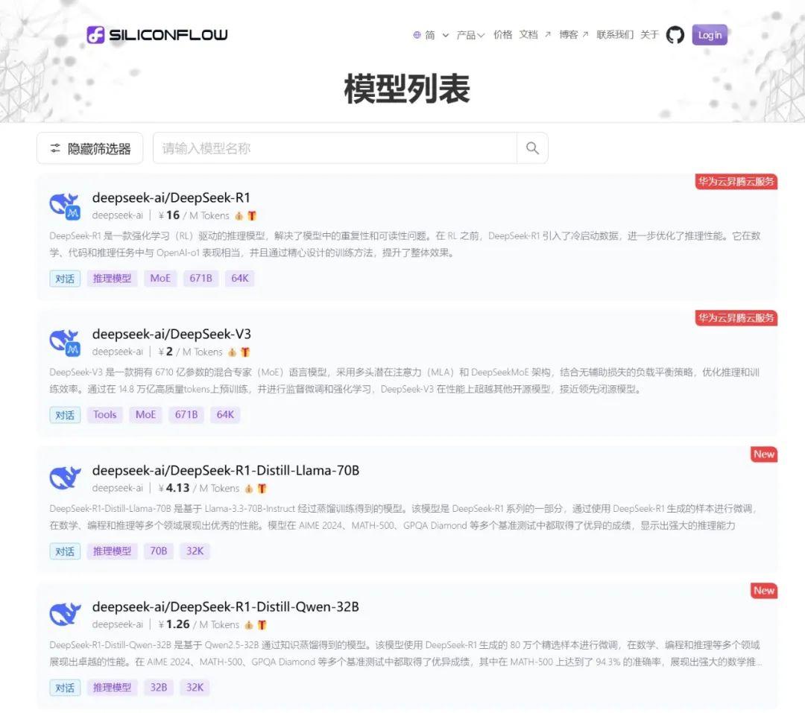The height and width of the screenshot is (713, 805).
Task: Click the Log in button
Action: (709, 34)
